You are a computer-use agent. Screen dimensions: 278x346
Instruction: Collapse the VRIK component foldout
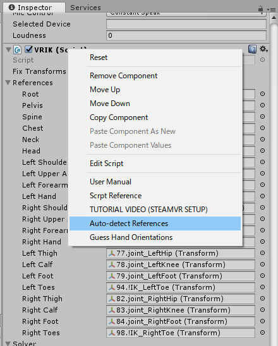(x=8, y=50)
